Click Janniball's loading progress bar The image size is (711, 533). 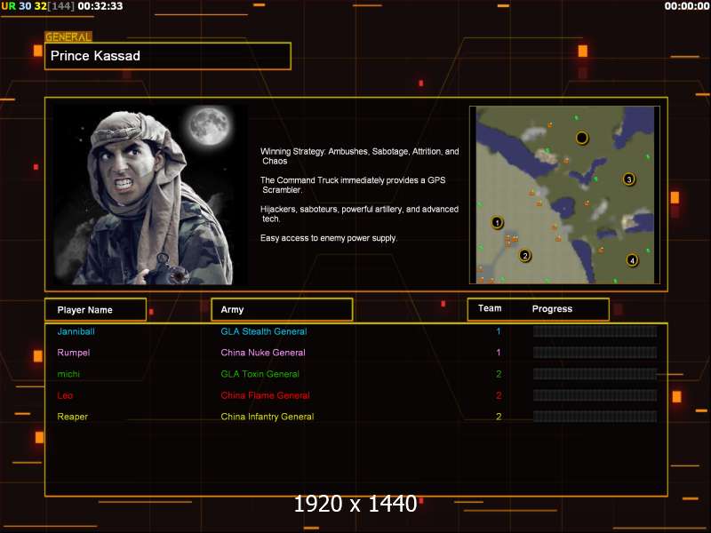[x=595, y=331]
